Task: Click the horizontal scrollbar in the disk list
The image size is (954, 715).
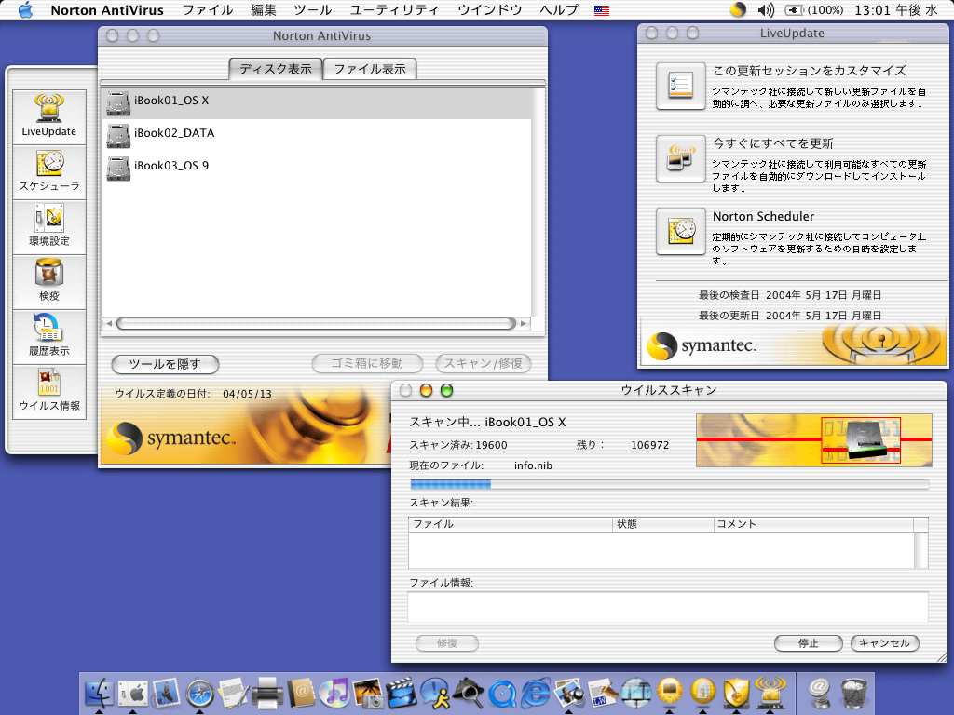Action: point(317,323)
